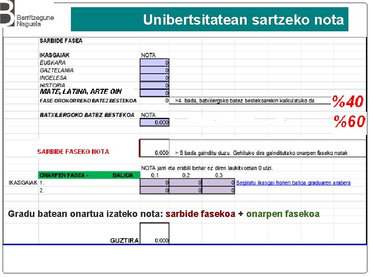
Task: Select the GAZTELANIA nota input cell
Action: [x=155, y=70]
